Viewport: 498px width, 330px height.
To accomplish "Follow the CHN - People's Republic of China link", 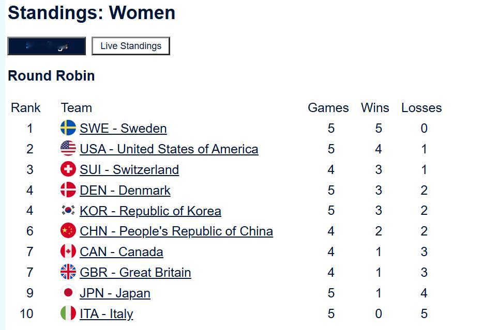I will click(176, 231).
